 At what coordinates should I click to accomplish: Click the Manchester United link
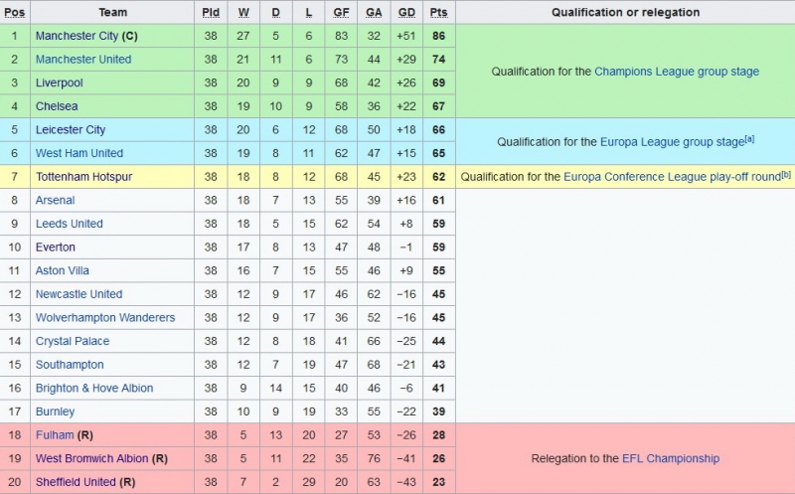82,60
